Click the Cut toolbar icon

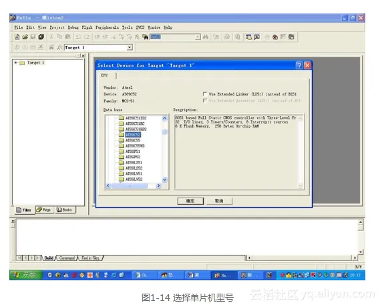tap(51, 37)
